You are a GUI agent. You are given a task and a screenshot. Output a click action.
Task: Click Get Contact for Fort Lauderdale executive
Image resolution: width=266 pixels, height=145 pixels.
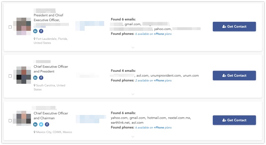click(234, 27)
